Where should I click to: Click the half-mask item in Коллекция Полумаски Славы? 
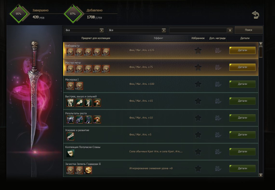pyautogui.click(x=70, y=153)
